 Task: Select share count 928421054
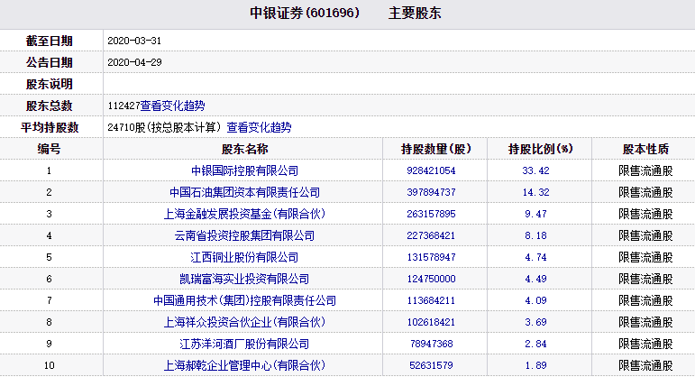click(x=431, y=170)
